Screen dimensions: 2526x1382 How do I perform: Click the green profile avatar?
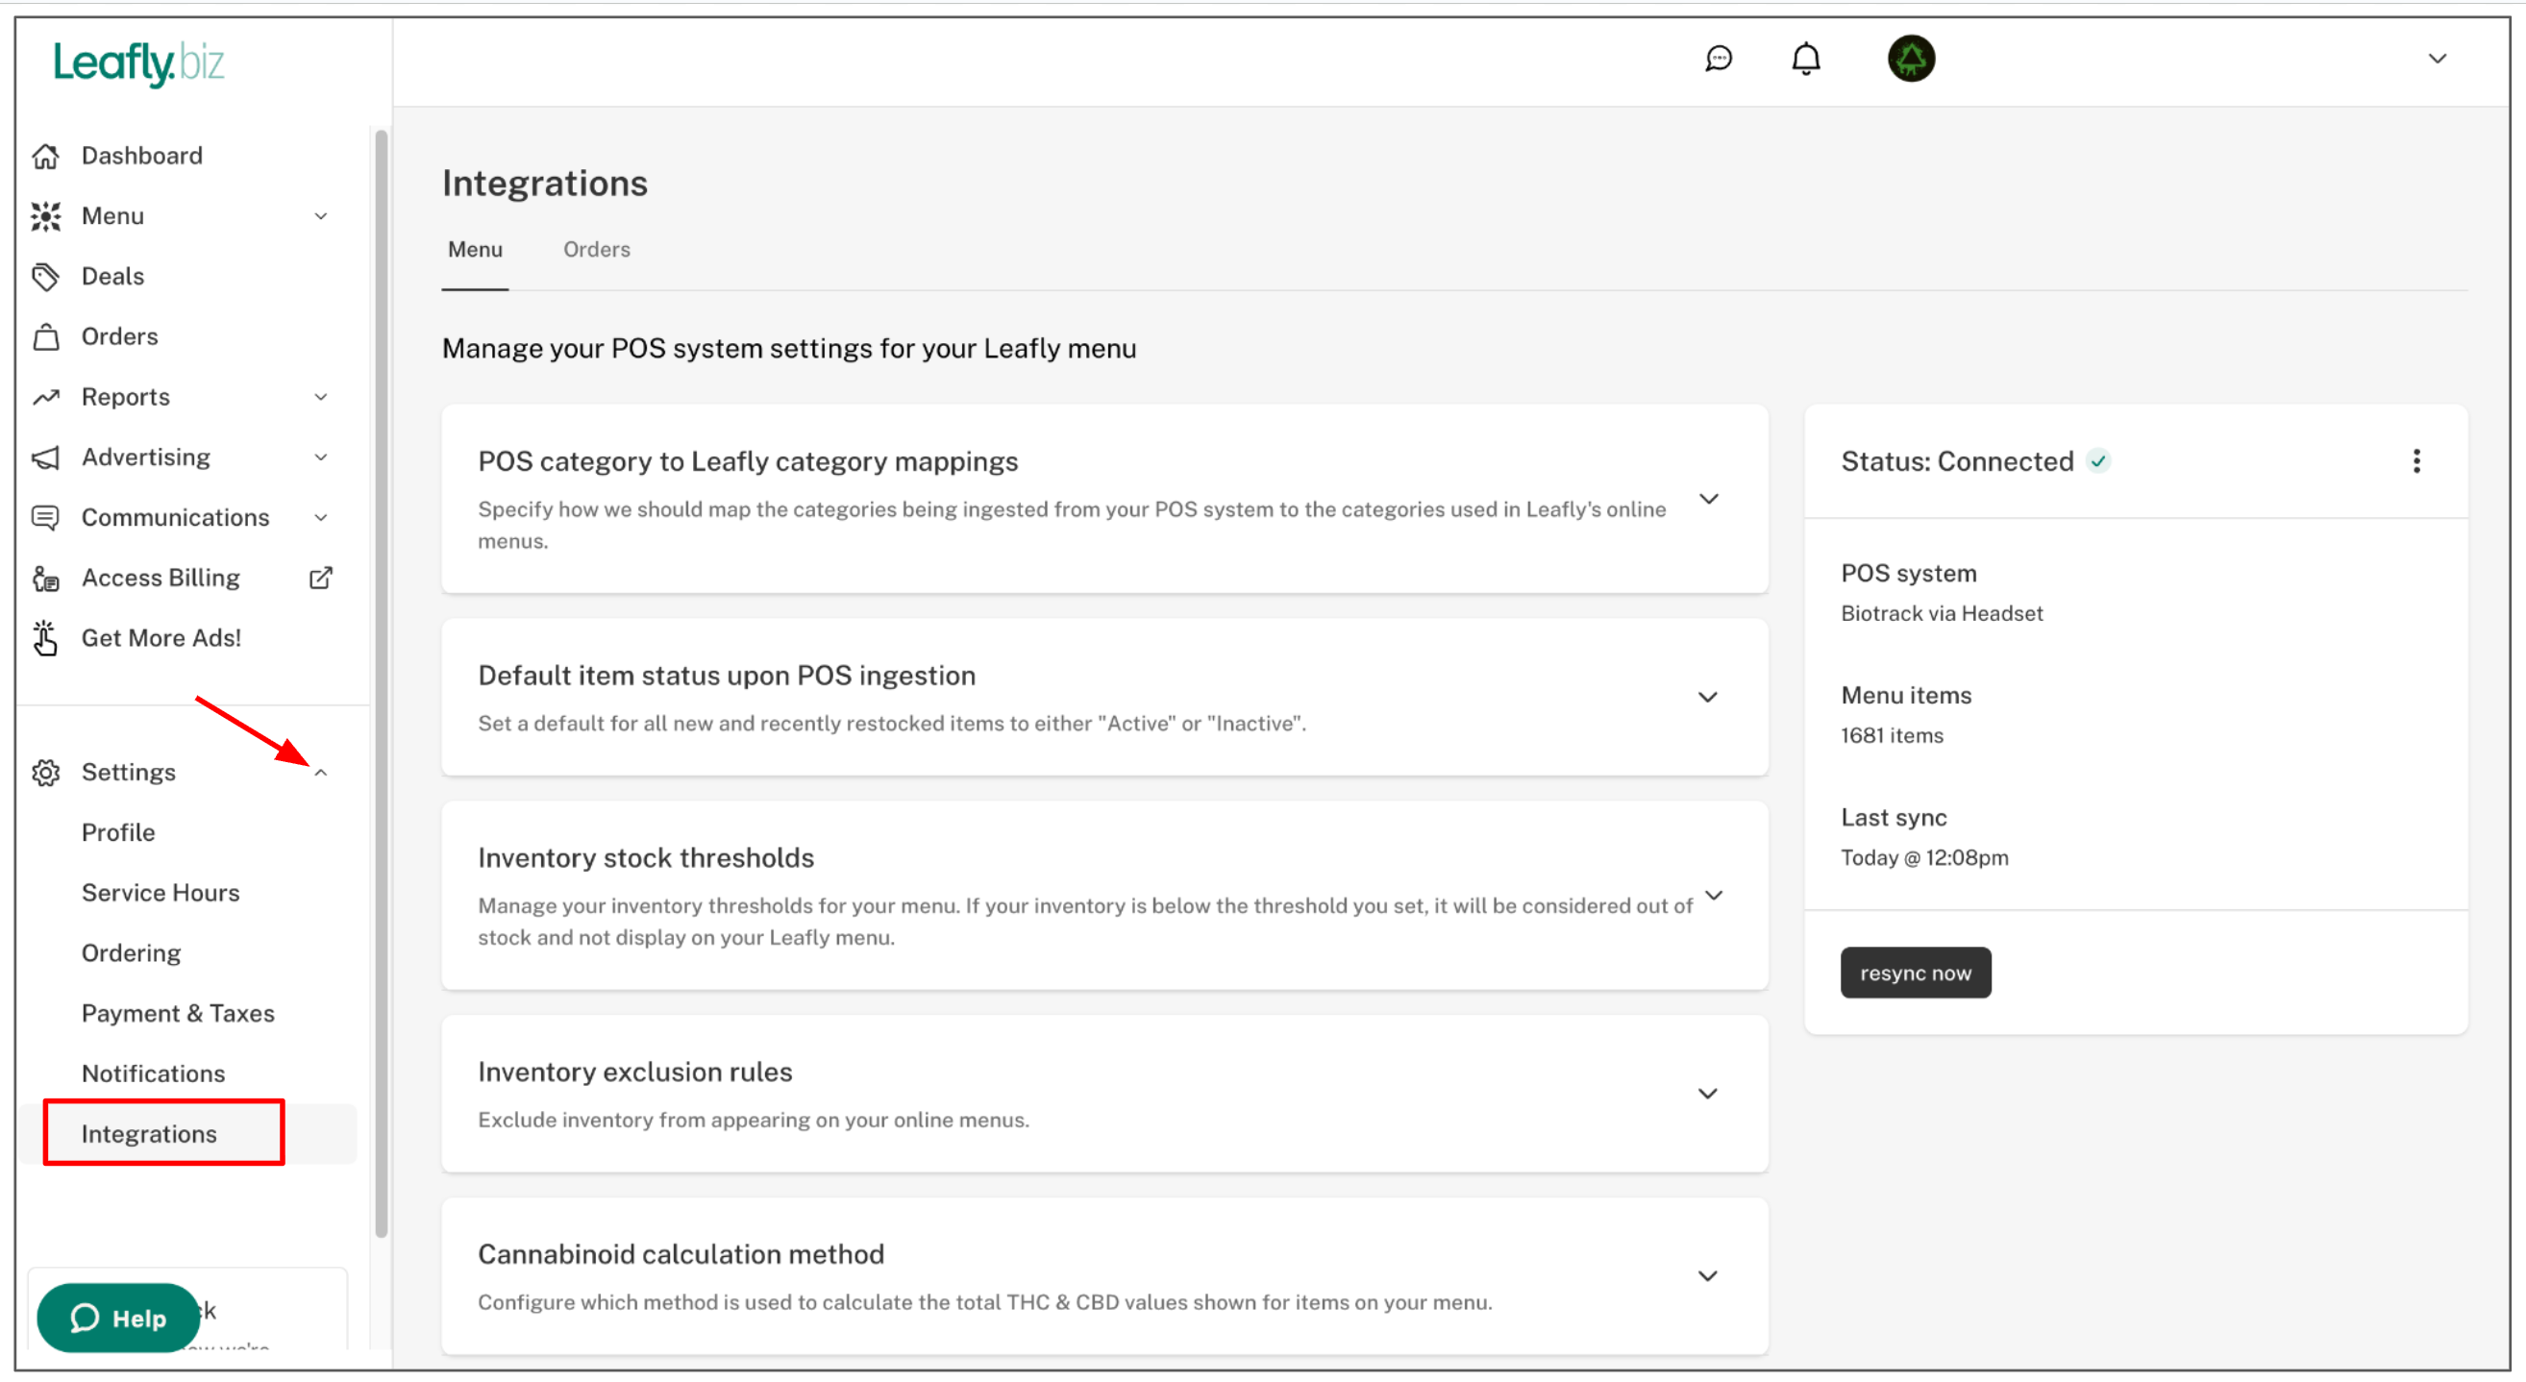(x=1910, y=59)
